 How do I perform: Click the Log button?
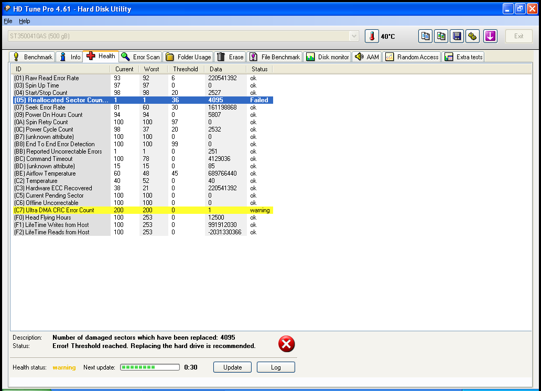tap(276, 367)
